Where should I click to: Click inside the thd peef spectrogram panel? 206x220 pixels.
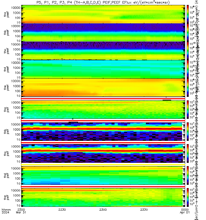[103, 69]
